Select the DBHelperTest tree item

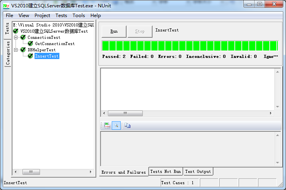tap(42, 50)
